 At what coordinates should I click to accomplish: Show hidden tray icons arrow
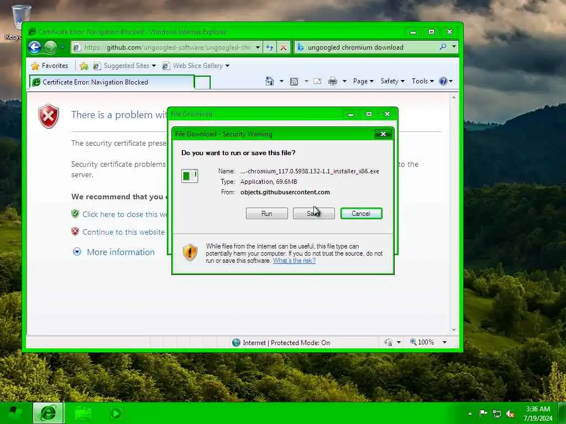470,414
